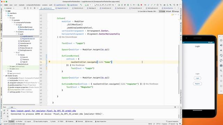Toggle Live Edit of literals ON
Image resolution: width=223 pixels, height=125 pixels.
tap(147, 11)
